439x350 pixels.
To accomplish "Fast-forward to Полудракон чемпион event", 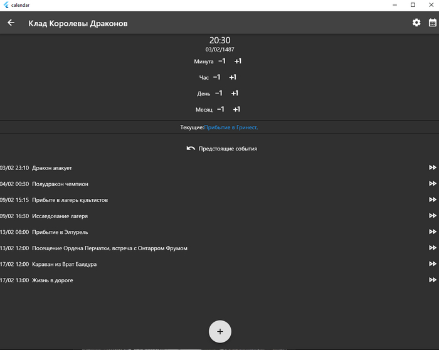I will tap(433, 183).
